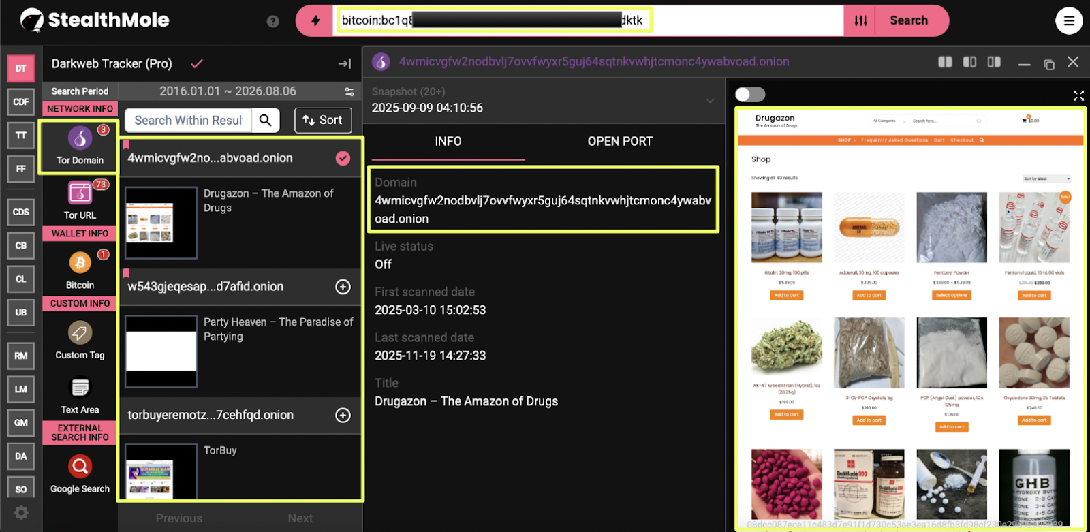Click the help question mark icon

(273, 21)
